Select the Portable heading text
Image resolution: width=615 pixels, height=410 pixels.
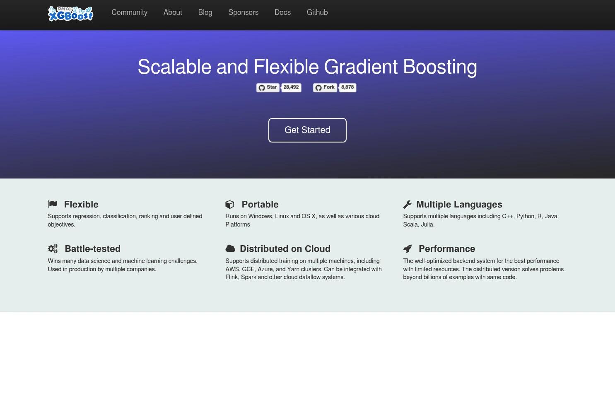(x=260, y=205)
